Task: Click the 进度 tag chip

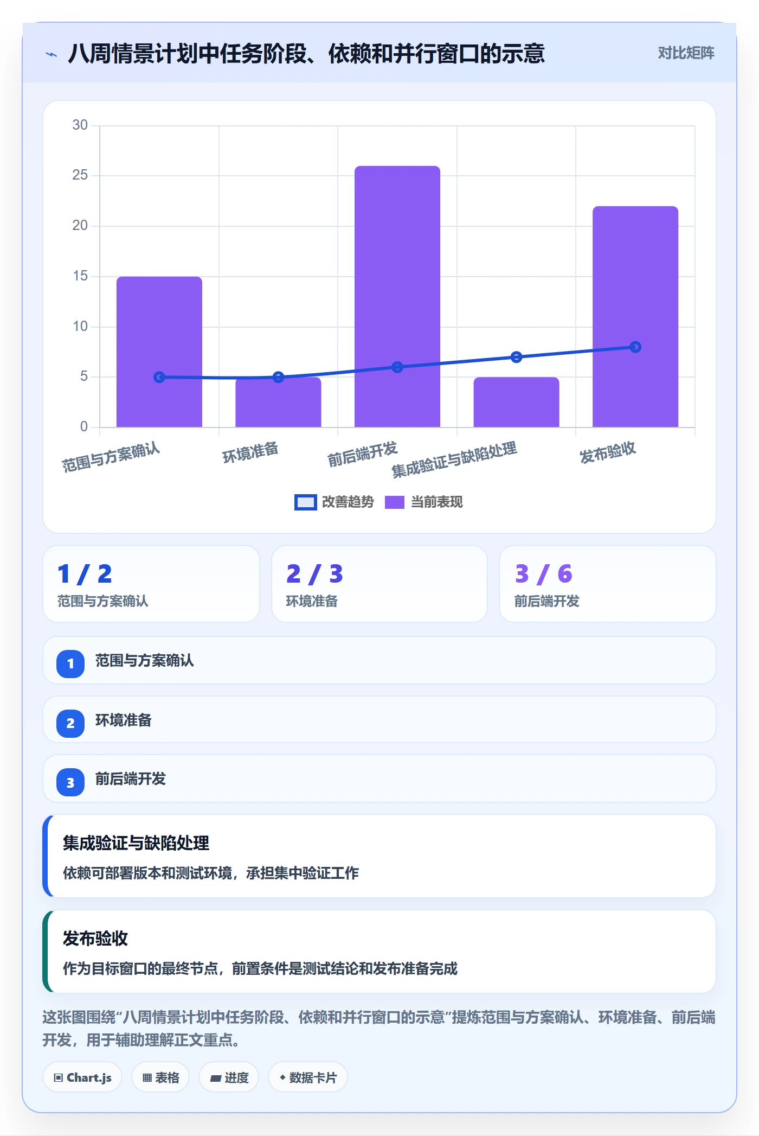Action: (229, 1077)
